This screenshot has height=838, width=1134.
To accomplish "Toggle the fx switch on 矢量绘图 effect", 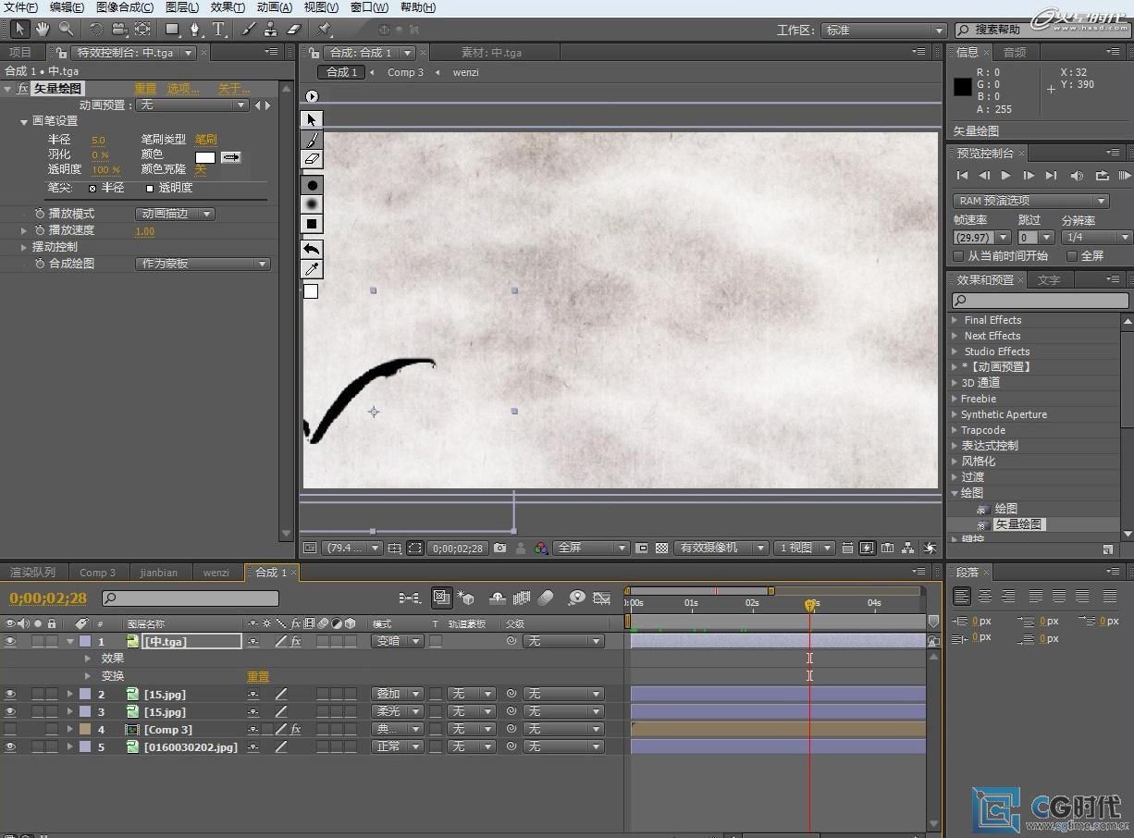I will (x=23, y=89).
